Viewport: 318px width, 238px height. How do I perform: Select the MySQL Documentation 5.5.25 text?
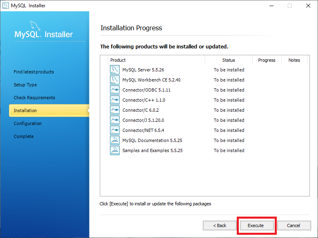point(152,140)
